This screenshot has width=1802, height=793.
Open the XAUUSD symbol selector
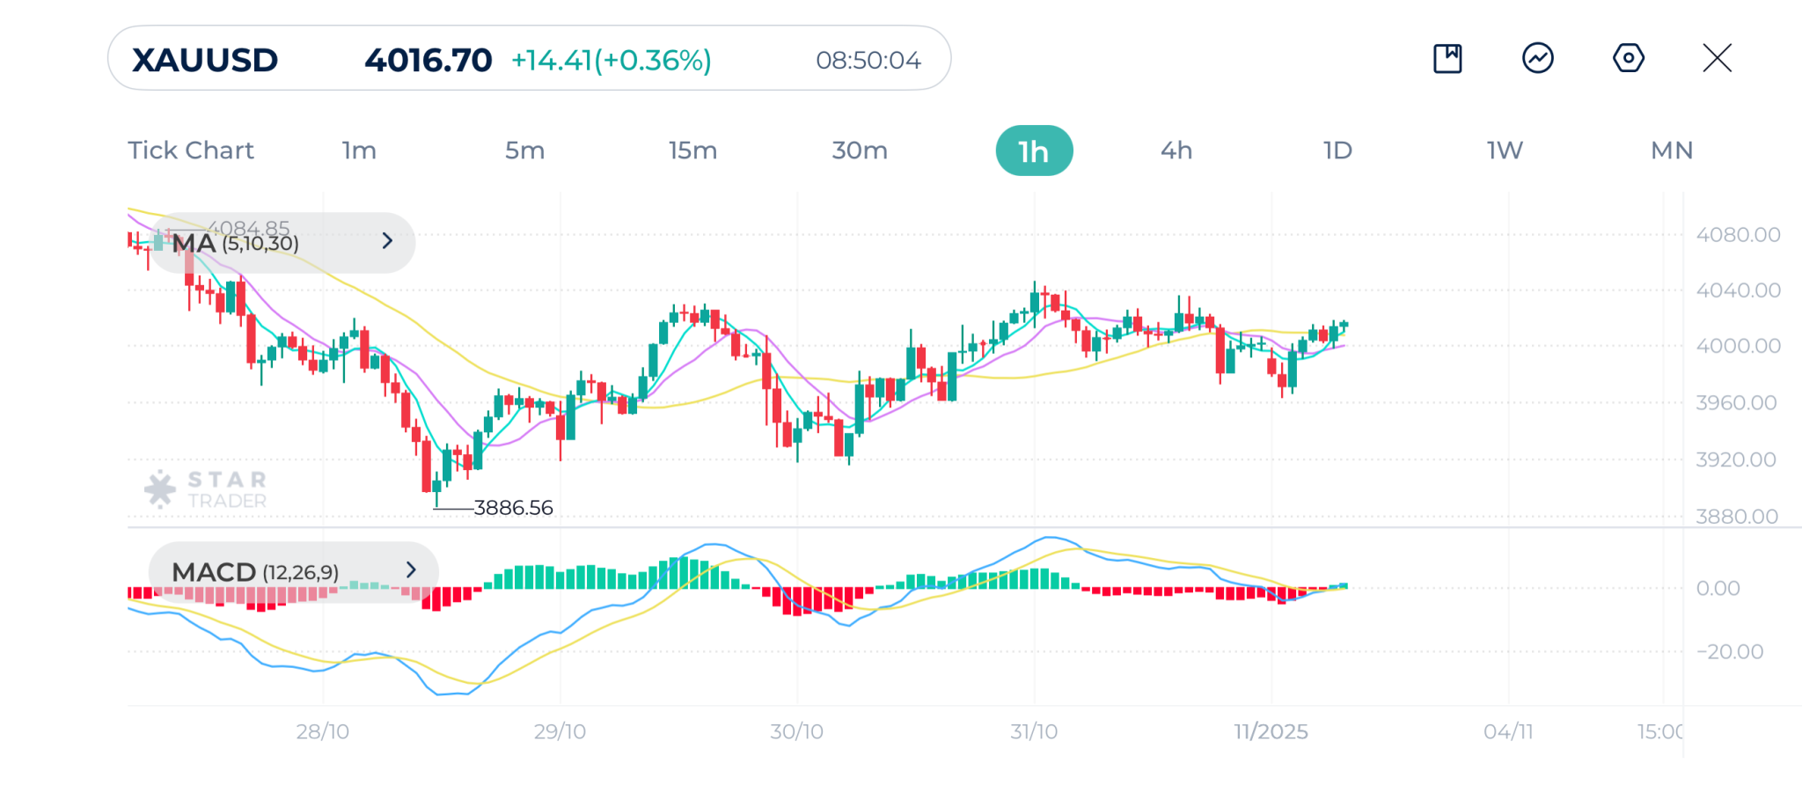point(205,60)
